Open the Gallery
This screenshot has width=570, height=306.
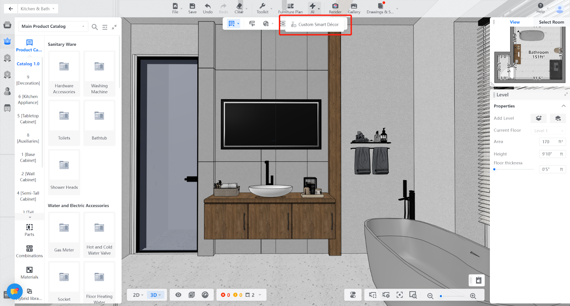click(x=354, y=8)
